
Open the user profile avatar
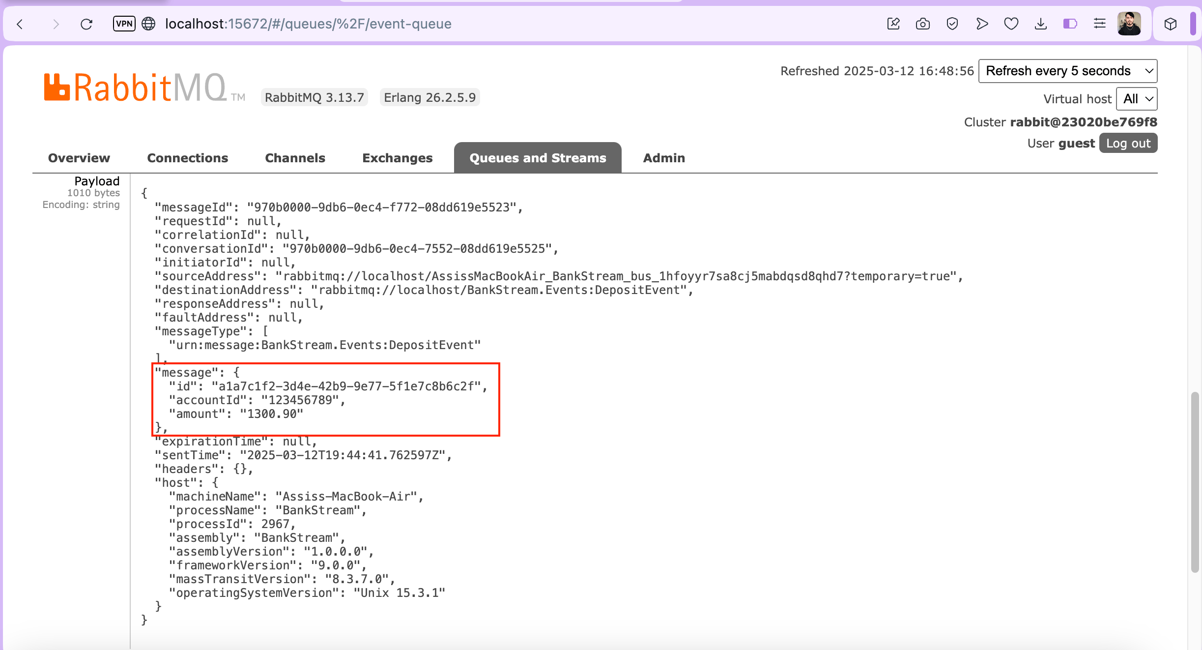pos(1129,24)
